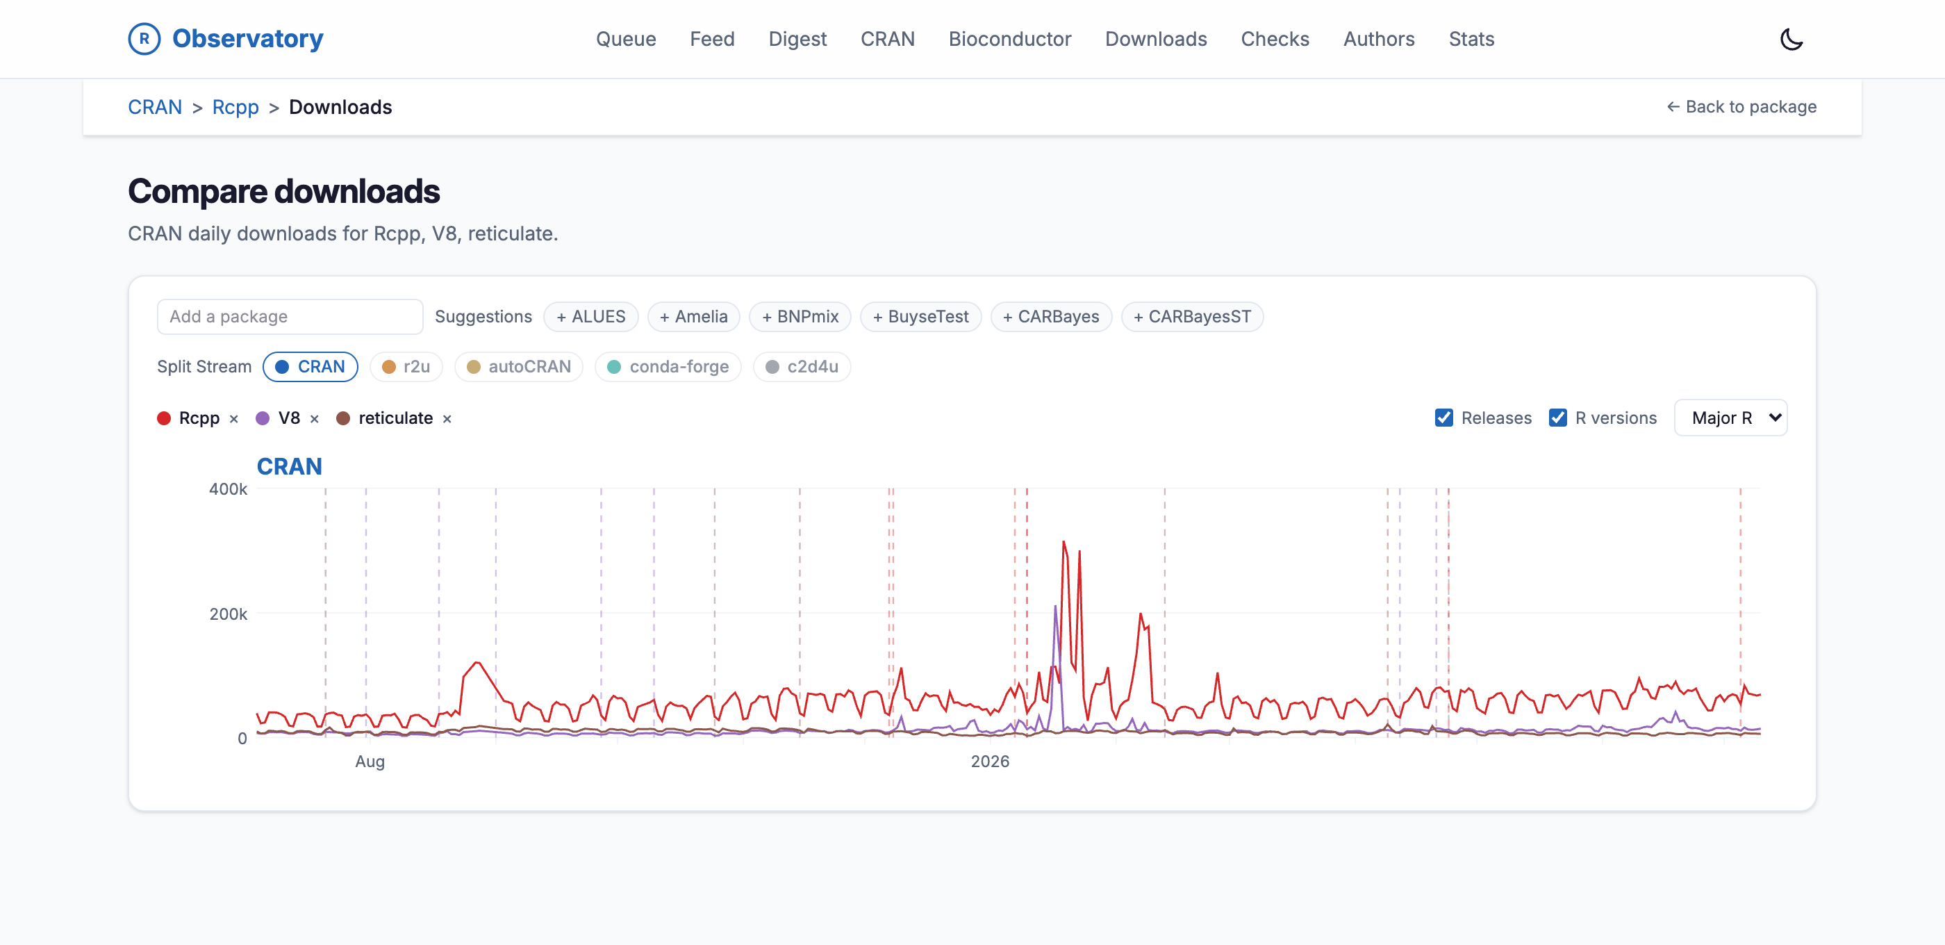The image size is (1945, 945).
Task: Open the Major R dropdown
Action: point(1730,418)
